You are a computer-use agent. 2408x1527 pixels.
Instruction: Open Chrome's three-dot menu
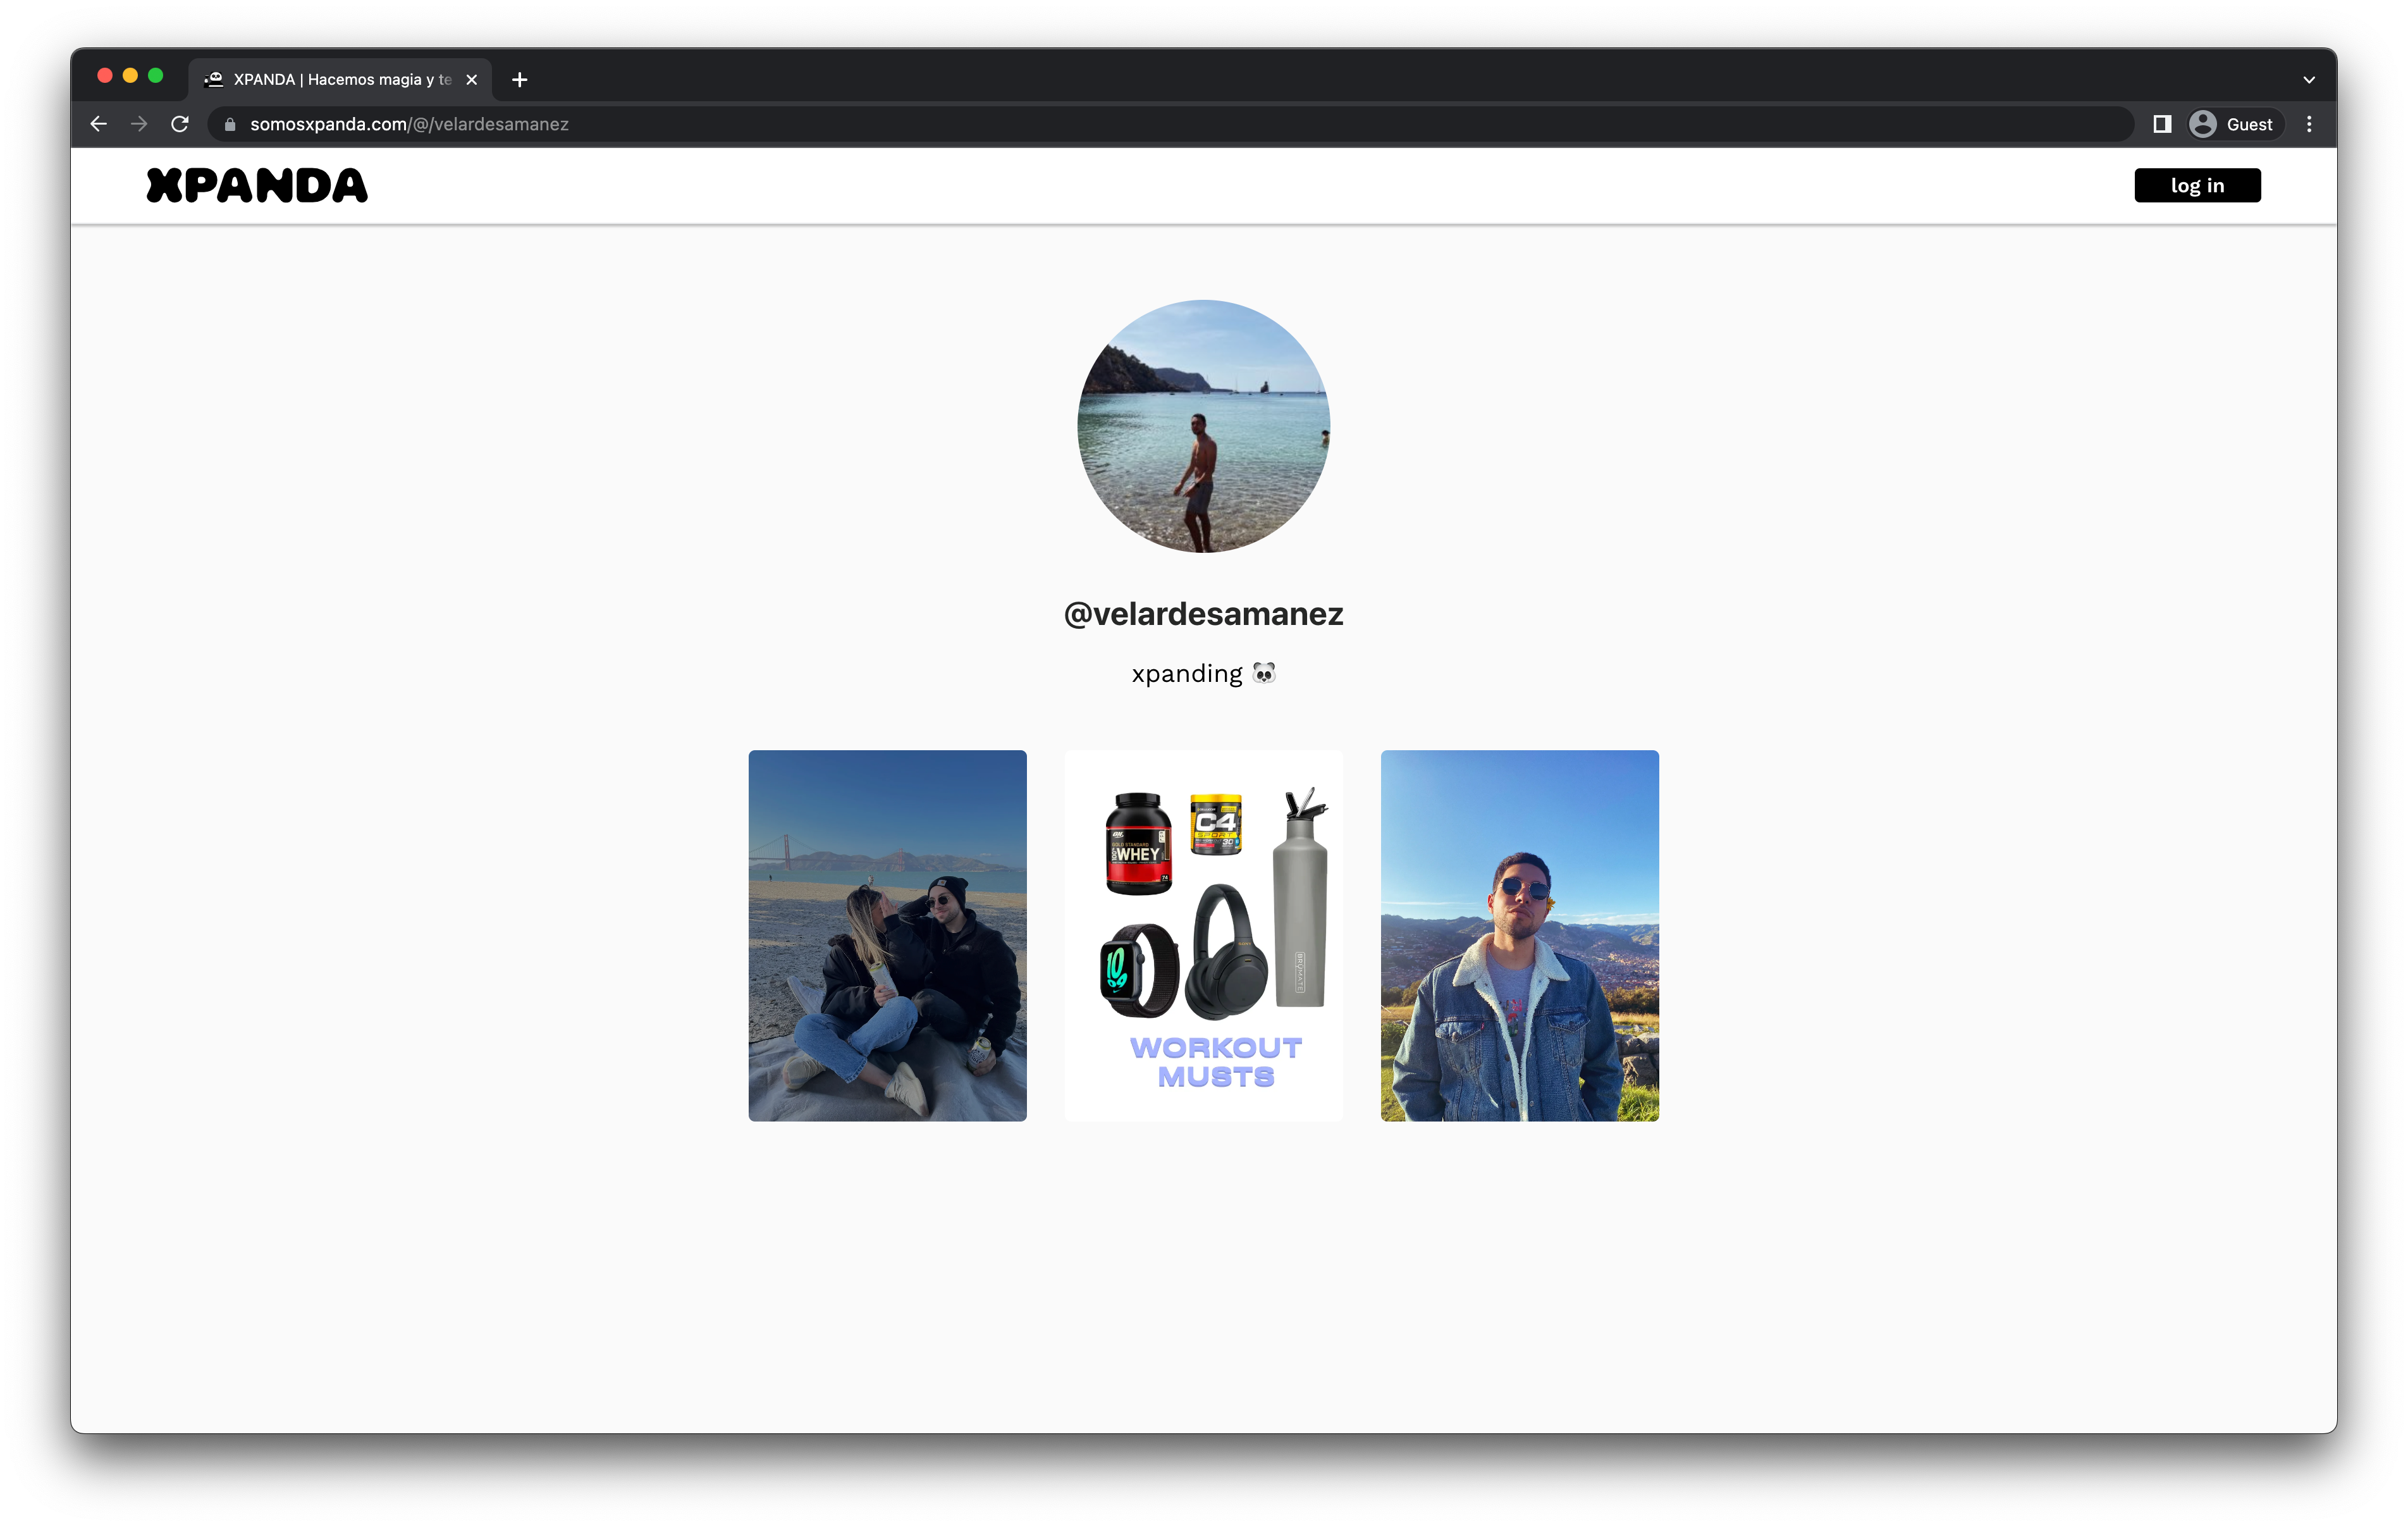point(2309,124)
